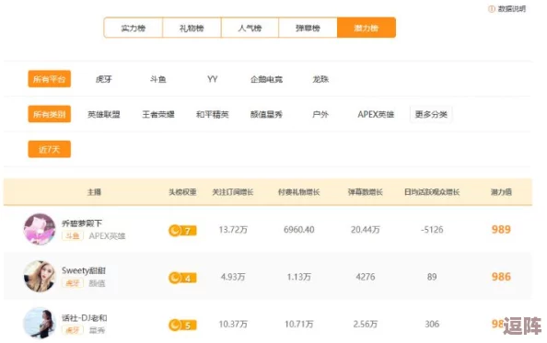The height and width of the screenshot is (343, 547).
Task: Click the 弹幕数增长 column header
Action: click(366, 192)
